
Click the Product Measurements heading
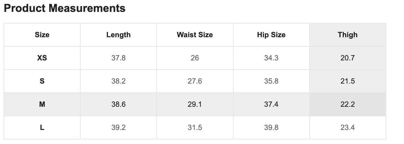[x=65, y=8]
